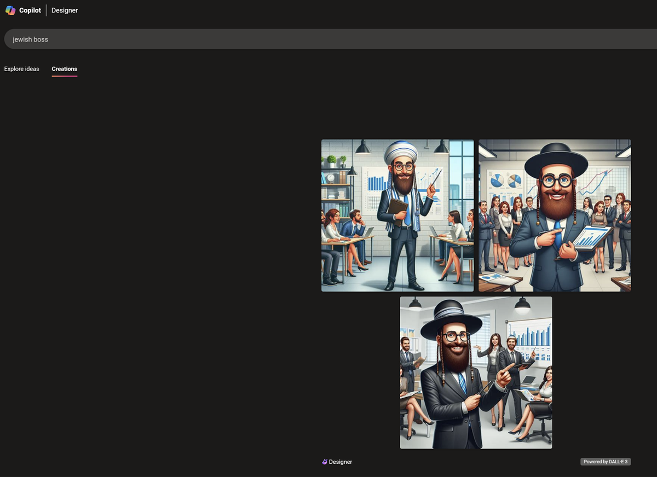Open the generated image with man between desks
657x477 pixels.
click(397, 216)
